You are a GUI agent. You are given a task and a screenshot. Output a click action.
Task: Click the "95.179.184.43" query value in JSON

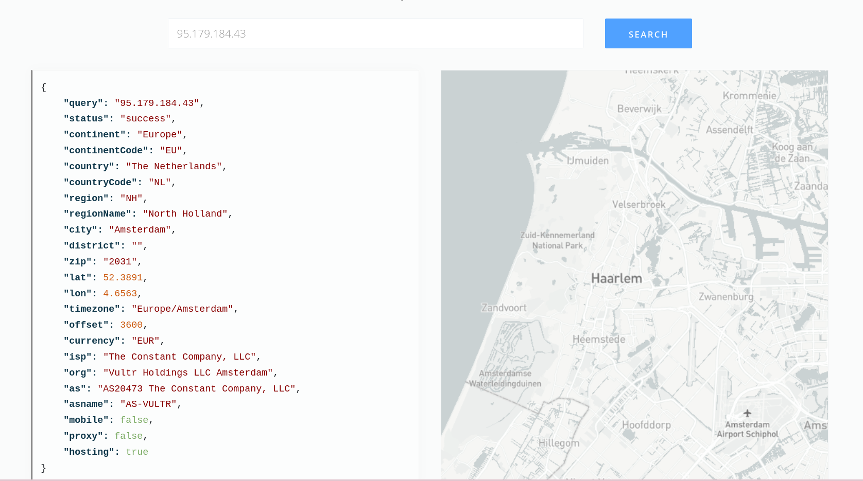[x=157, y=103]
